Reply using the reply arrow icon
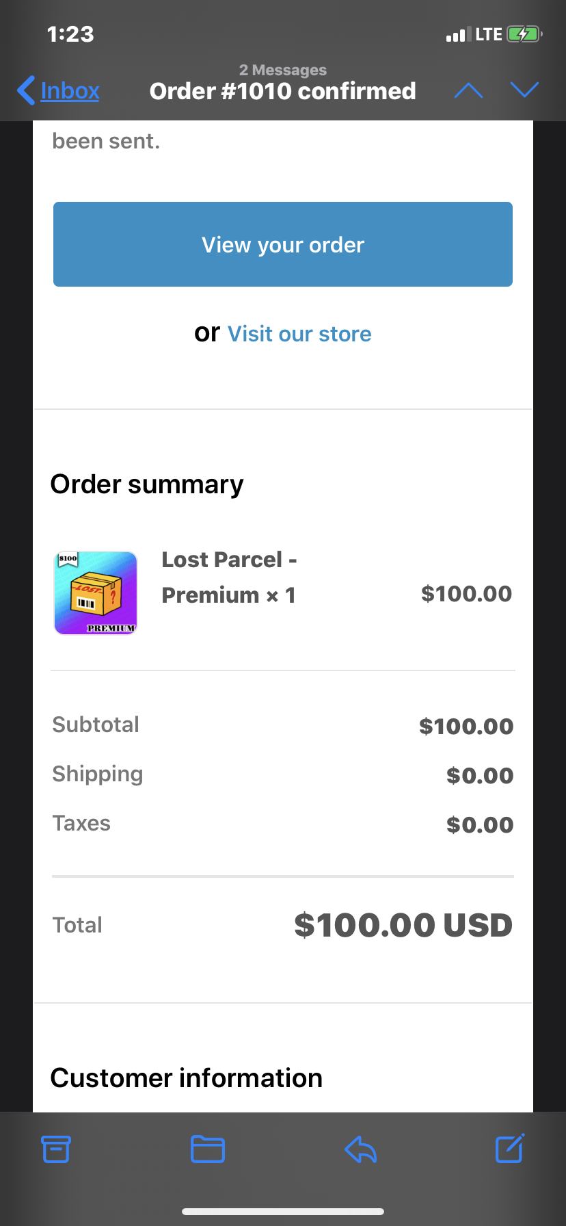Image resolution: width=566 pixels, height=1226 pixels. click(360, 1149)
